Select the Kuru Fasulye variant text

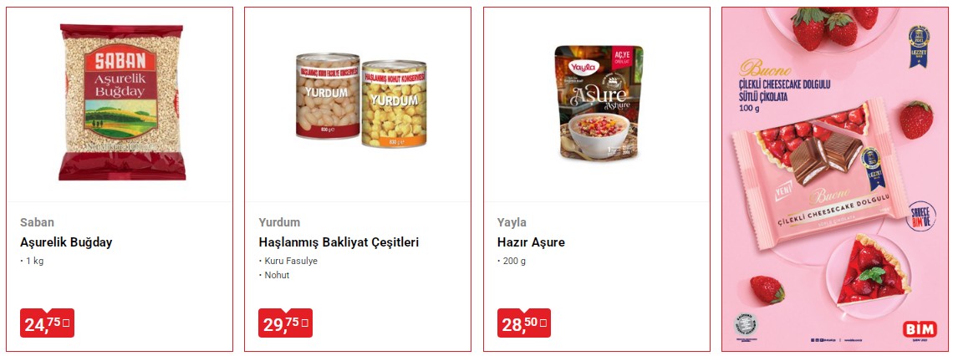291,262
